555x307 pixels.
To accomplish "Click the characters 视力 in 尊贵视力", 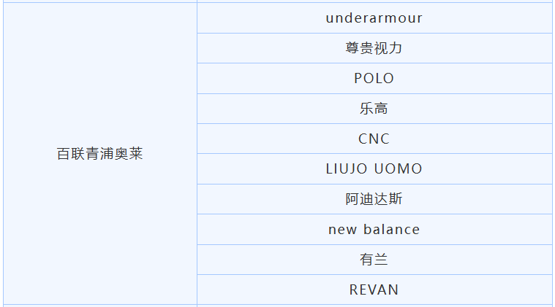I will point(388,48).
